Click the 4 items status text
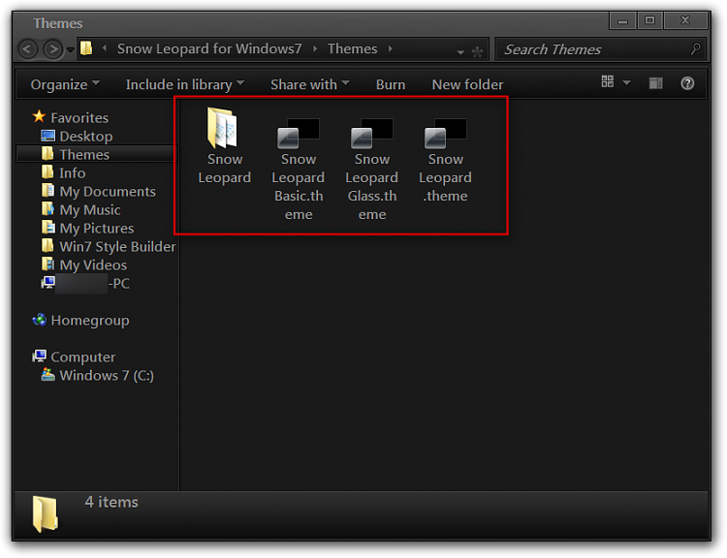The height and width of the screenshot is (558, 727). pyautogui.click(x=111, y=502)
